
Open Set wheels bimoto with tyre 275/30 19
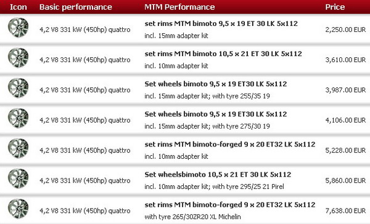point(216,114)
